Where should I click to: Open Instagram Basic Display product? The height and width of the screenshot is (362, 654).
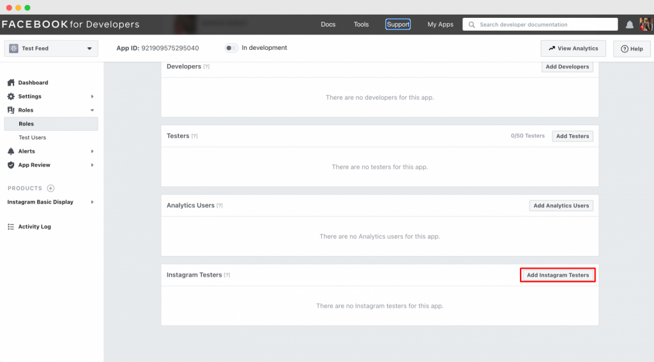point(40,202)
